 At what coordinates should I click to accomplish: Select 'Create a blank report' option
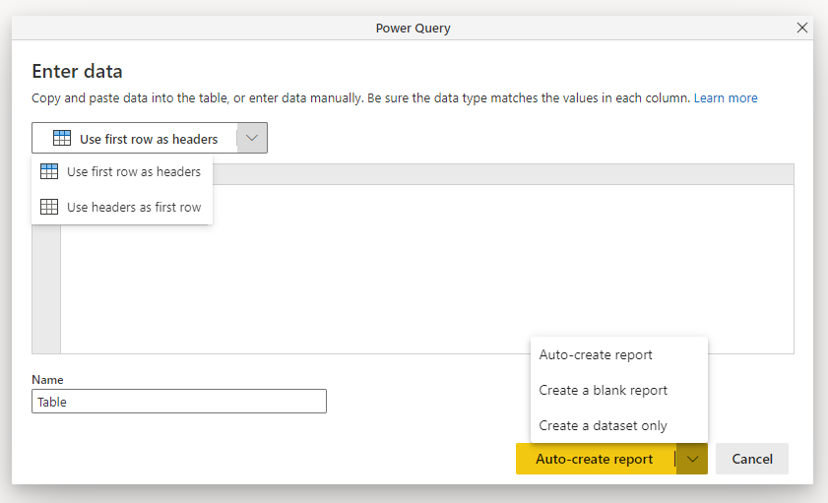click(x=603, y=390)
